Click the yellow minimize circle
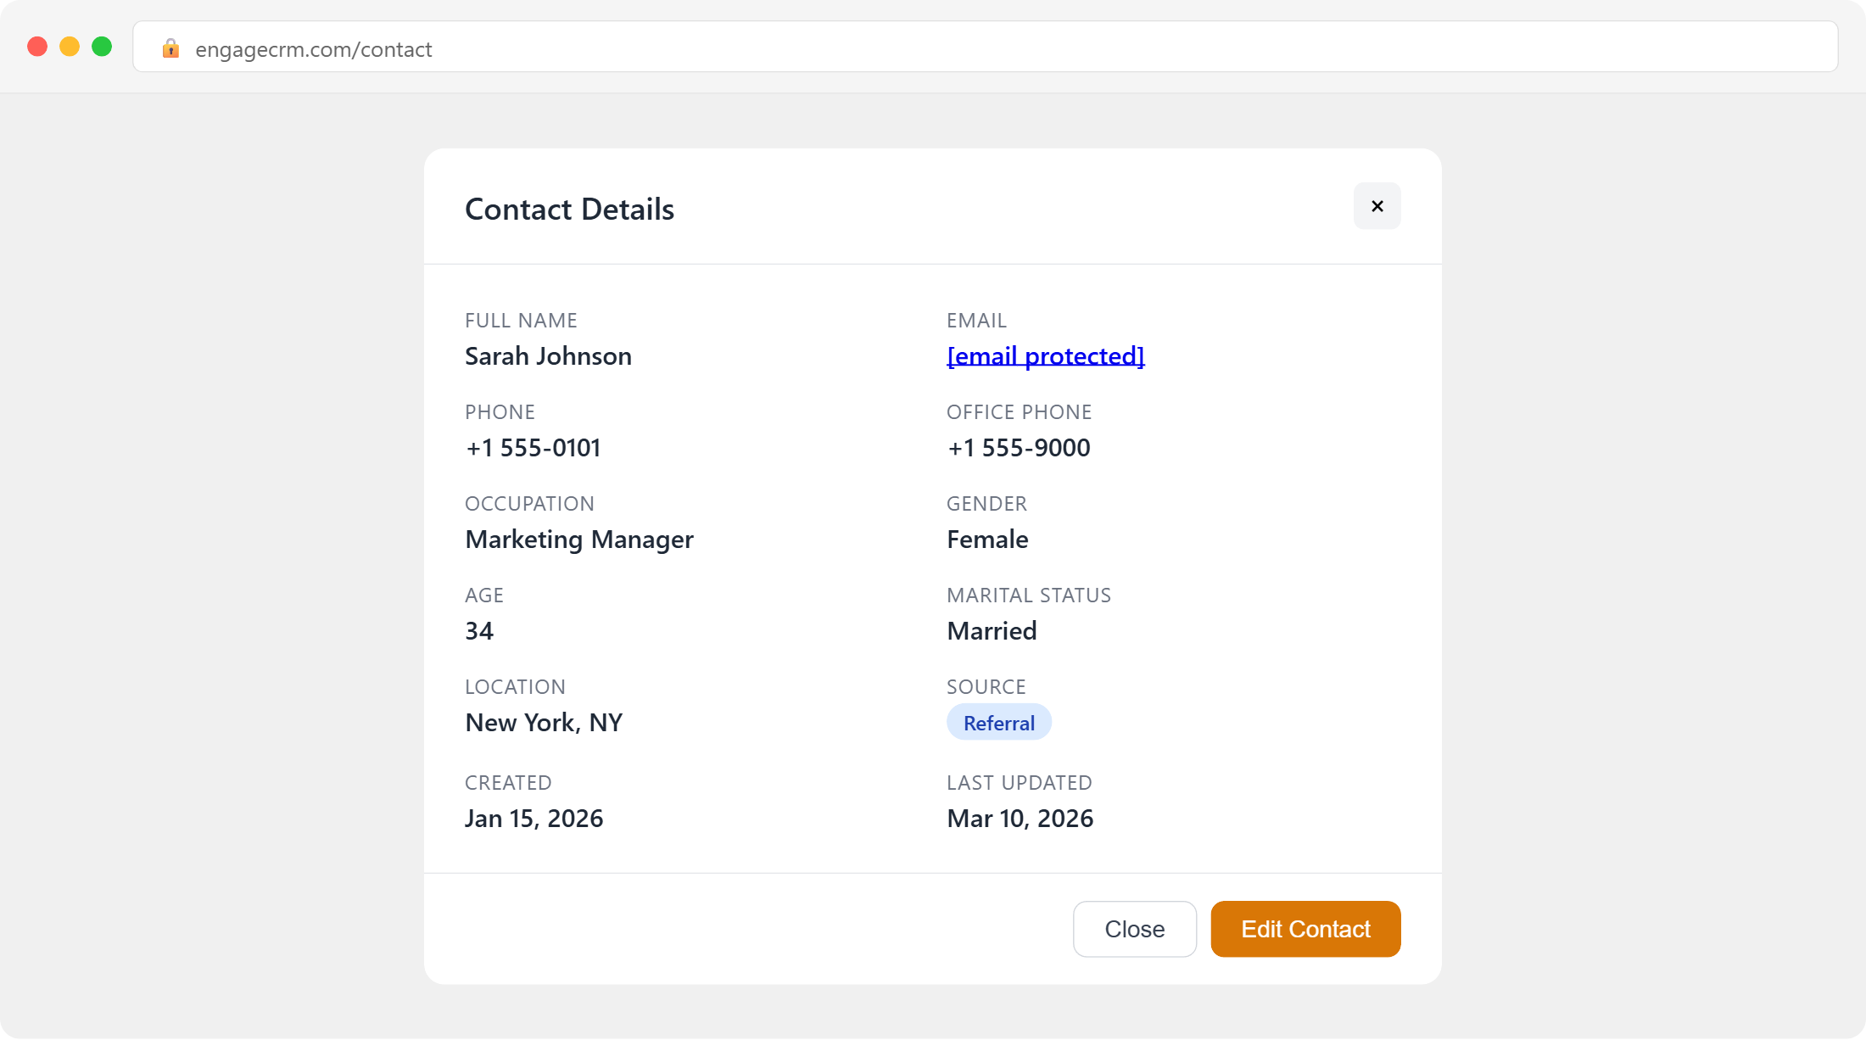This screenshot has height=1040, width=1866. [x=69, y=47]
